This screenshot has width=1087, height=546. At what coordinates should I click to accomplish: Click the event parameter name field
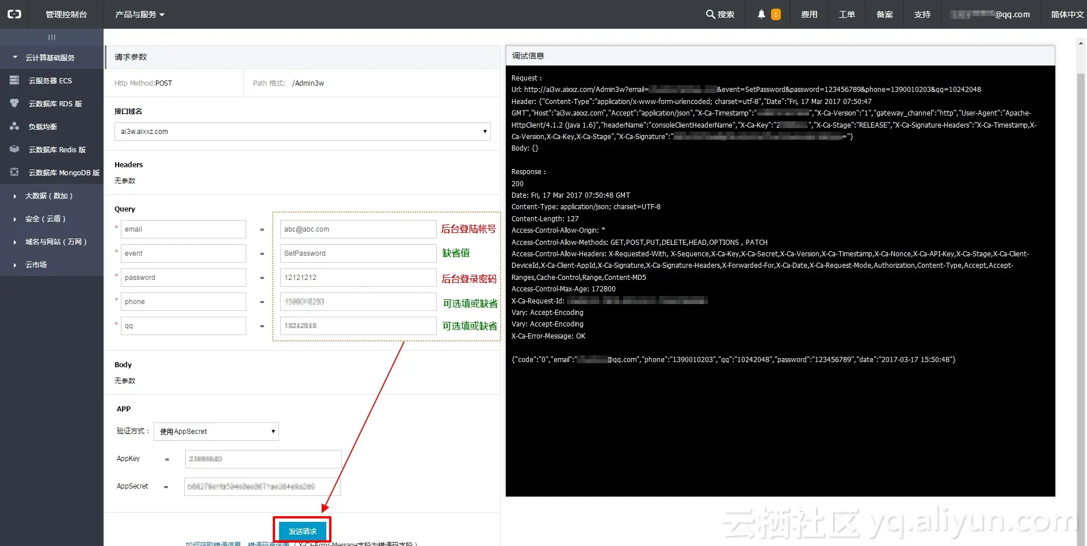184,253
